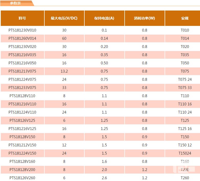The image size is (200, 181).
Task: Click the 最大电压(V/DC) column header
Action: click(64, 18)
